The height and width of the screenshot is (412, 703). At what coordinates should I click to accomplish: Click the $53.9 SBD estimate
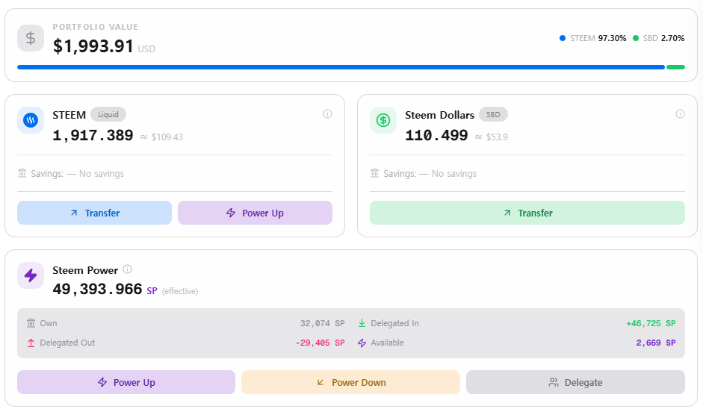[x=497, y=137]
